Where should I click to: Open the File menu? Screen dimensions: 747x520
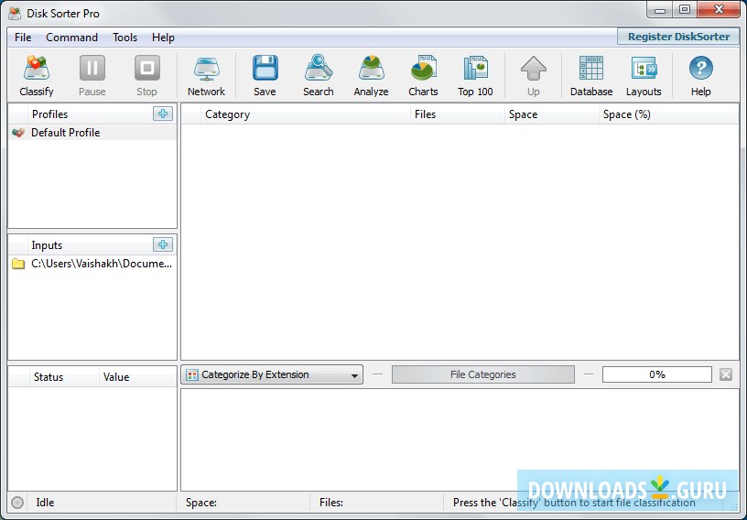point(23,38)
